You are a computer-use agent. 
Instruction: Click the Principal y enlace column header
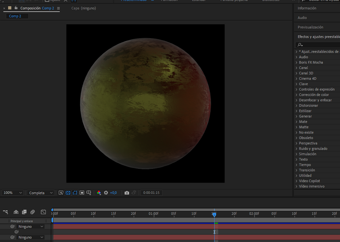coord(22,221)
